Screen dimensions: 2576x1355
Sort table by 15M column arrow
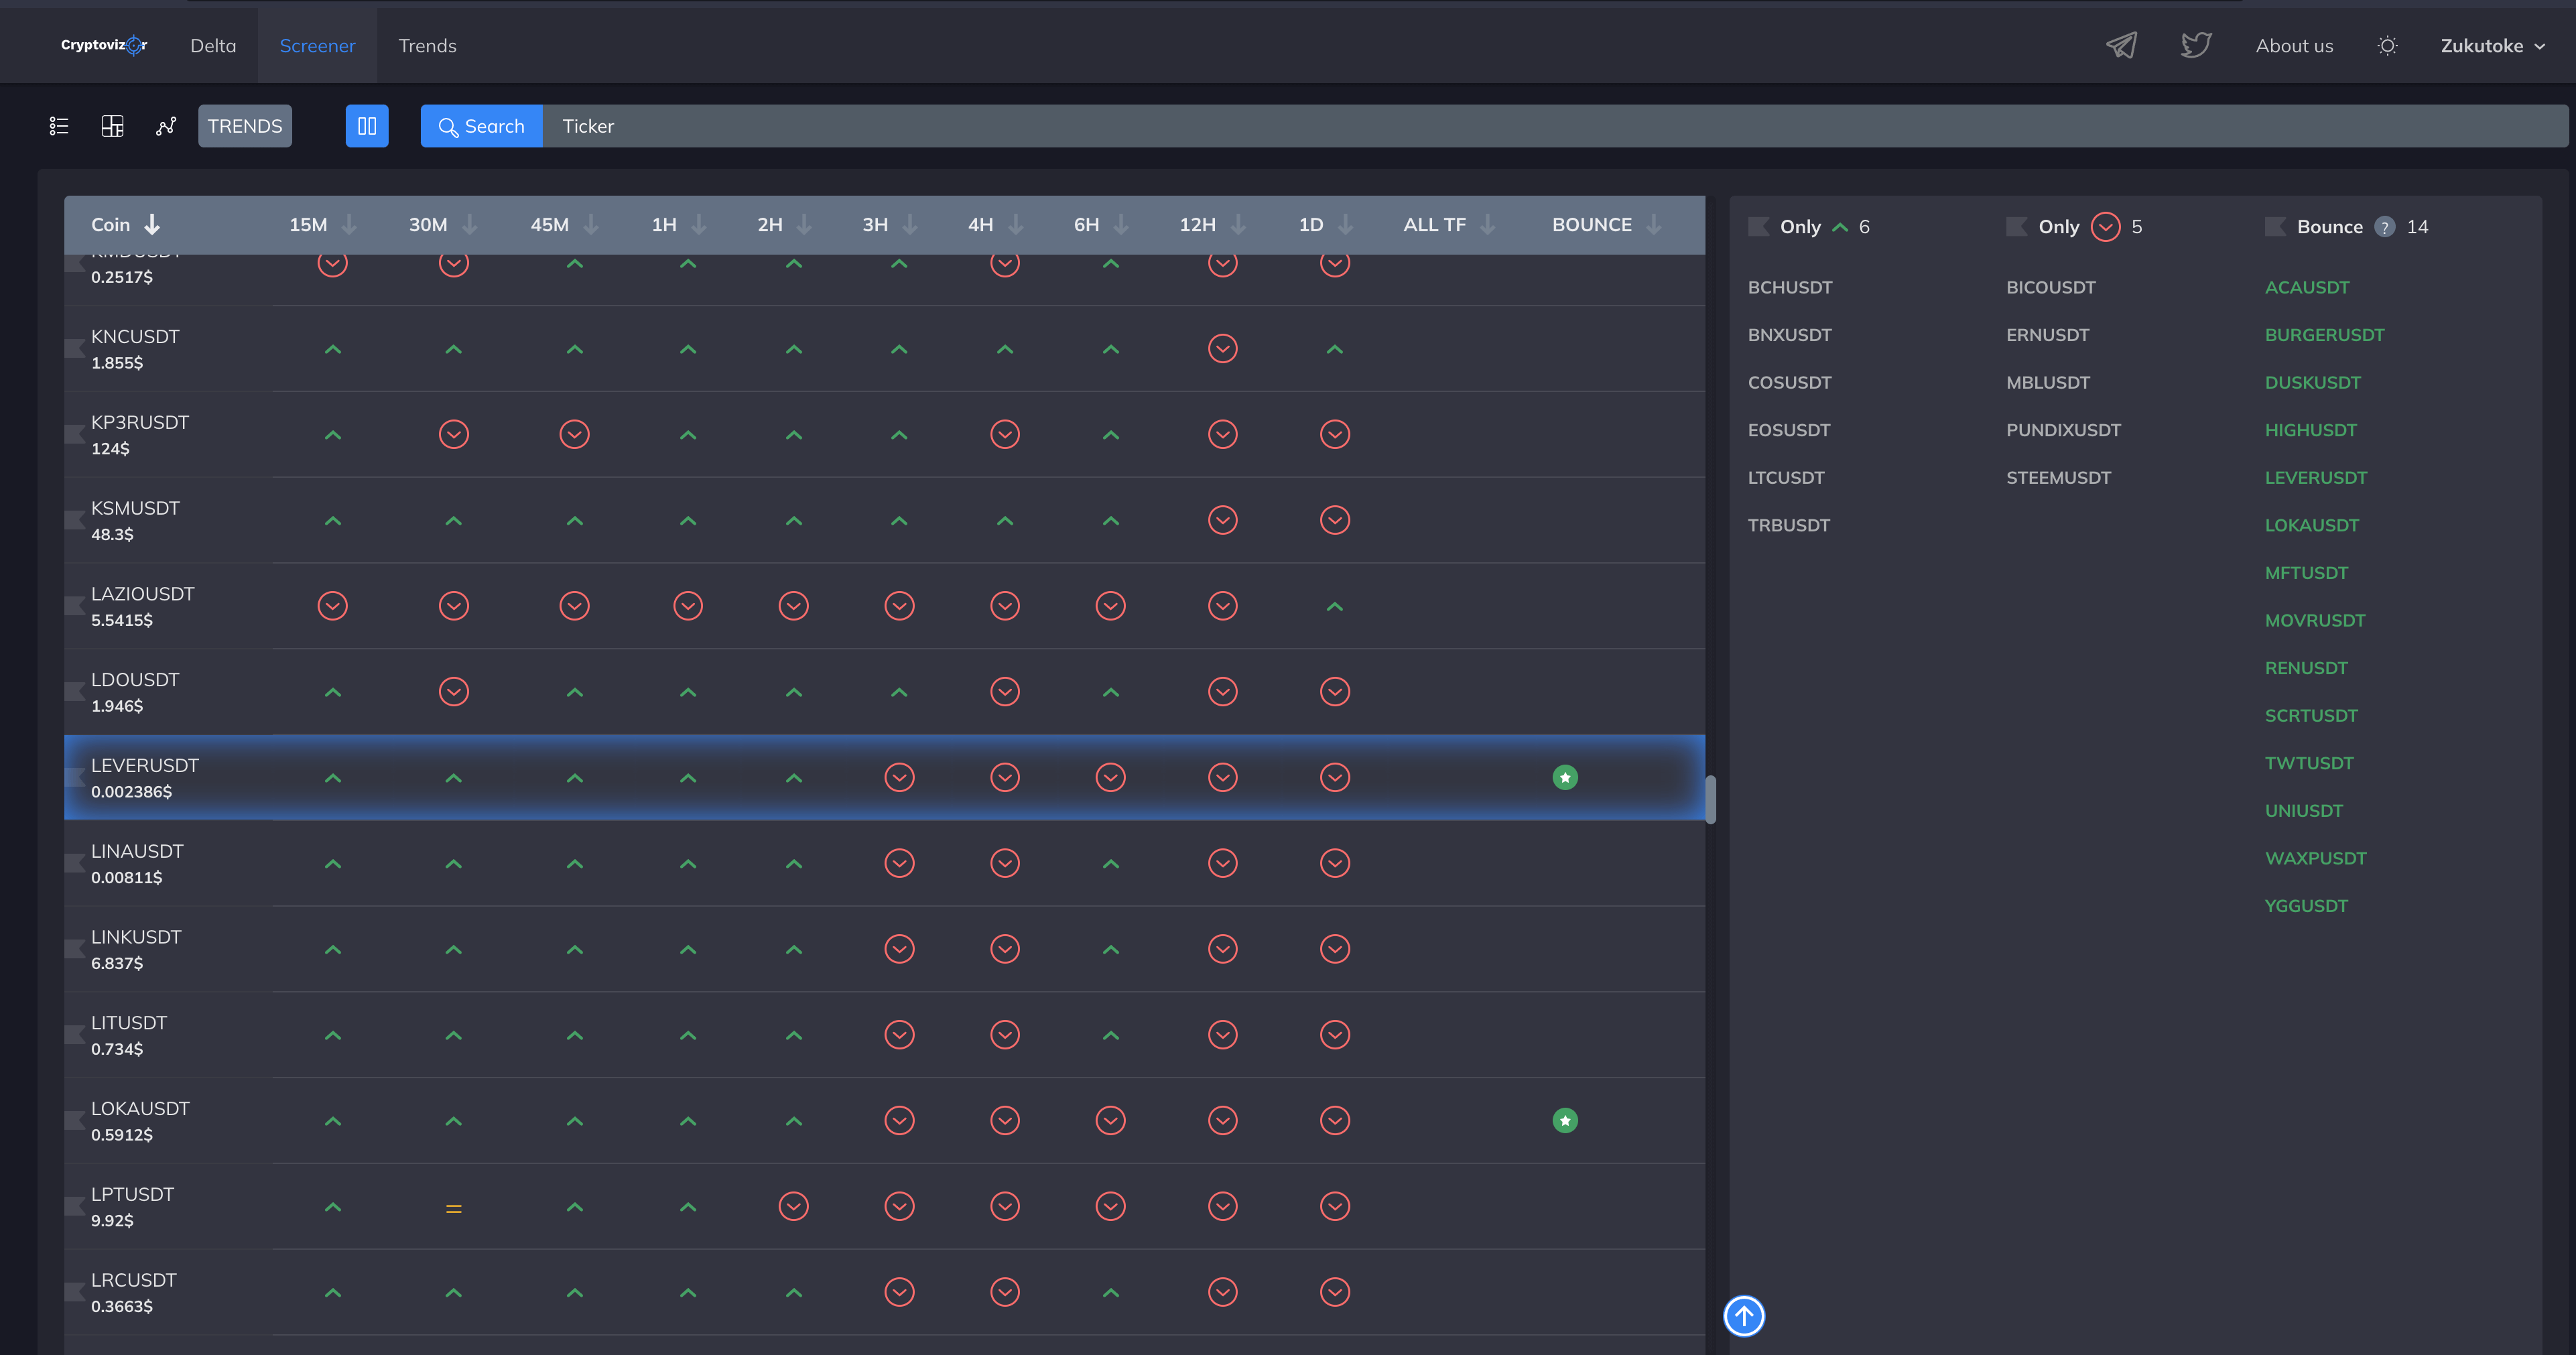[349, 225]
